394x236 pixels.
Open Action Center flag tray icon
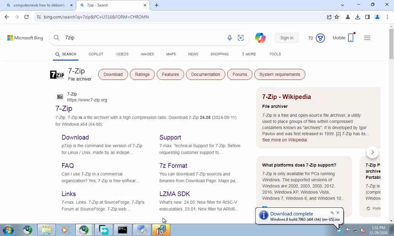coord(348,230)
